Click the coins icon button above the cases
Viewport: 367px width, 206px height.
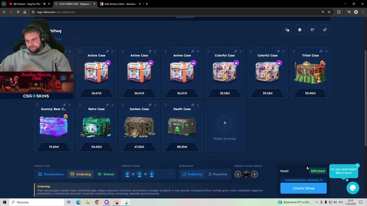click(287, 30)
